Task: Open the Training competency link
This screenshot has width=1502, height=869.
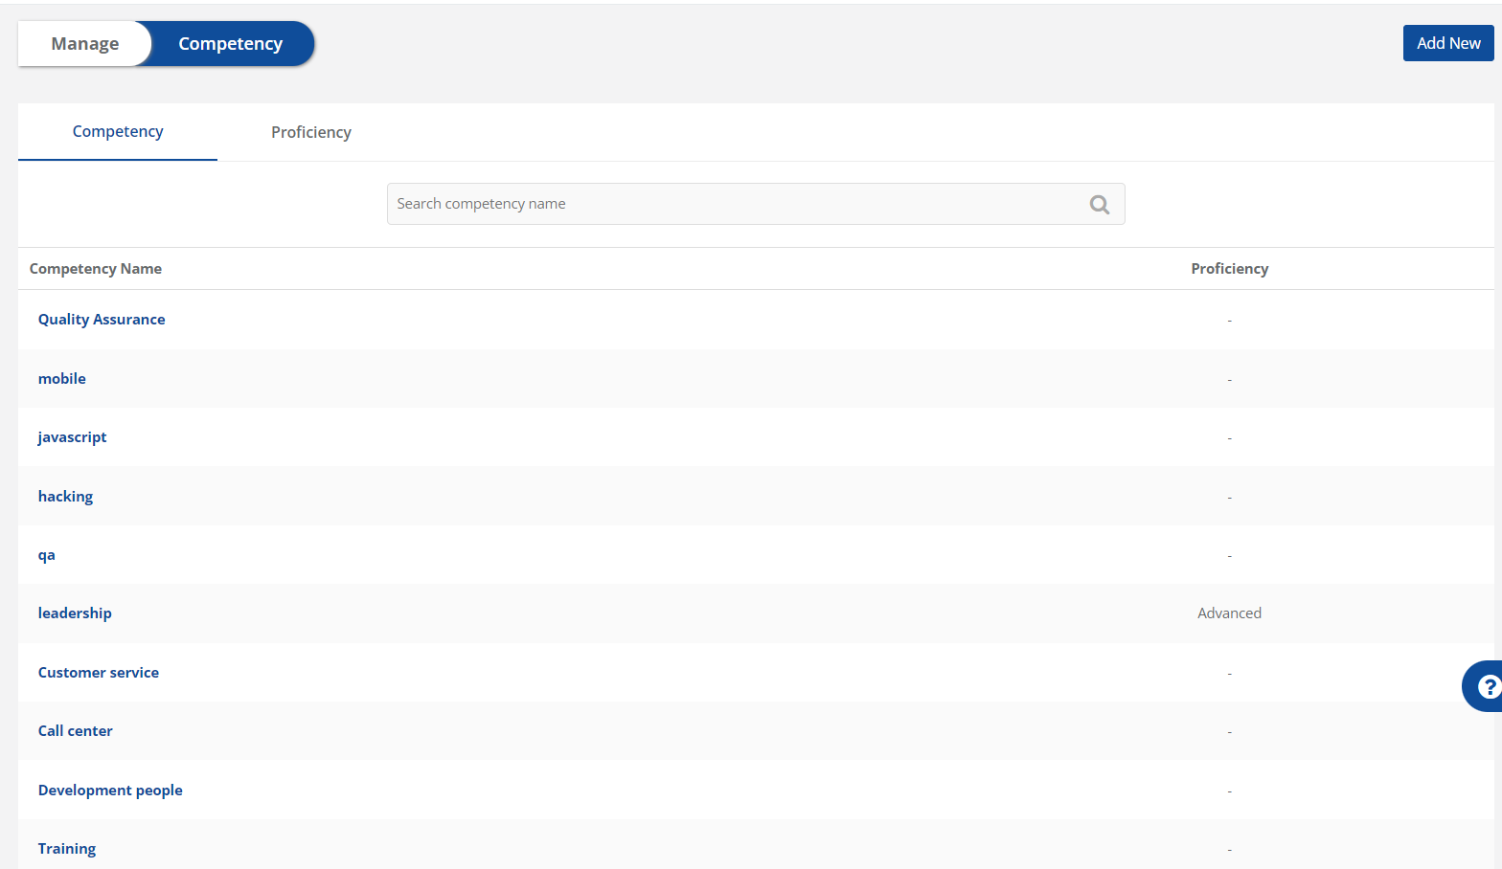Action: pos(67,849)
